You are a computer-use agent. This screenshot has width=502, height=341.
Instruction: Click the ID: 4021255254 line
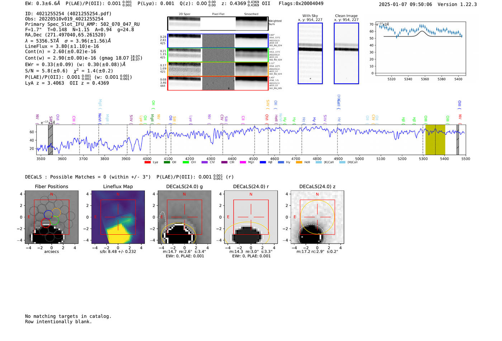68,14
